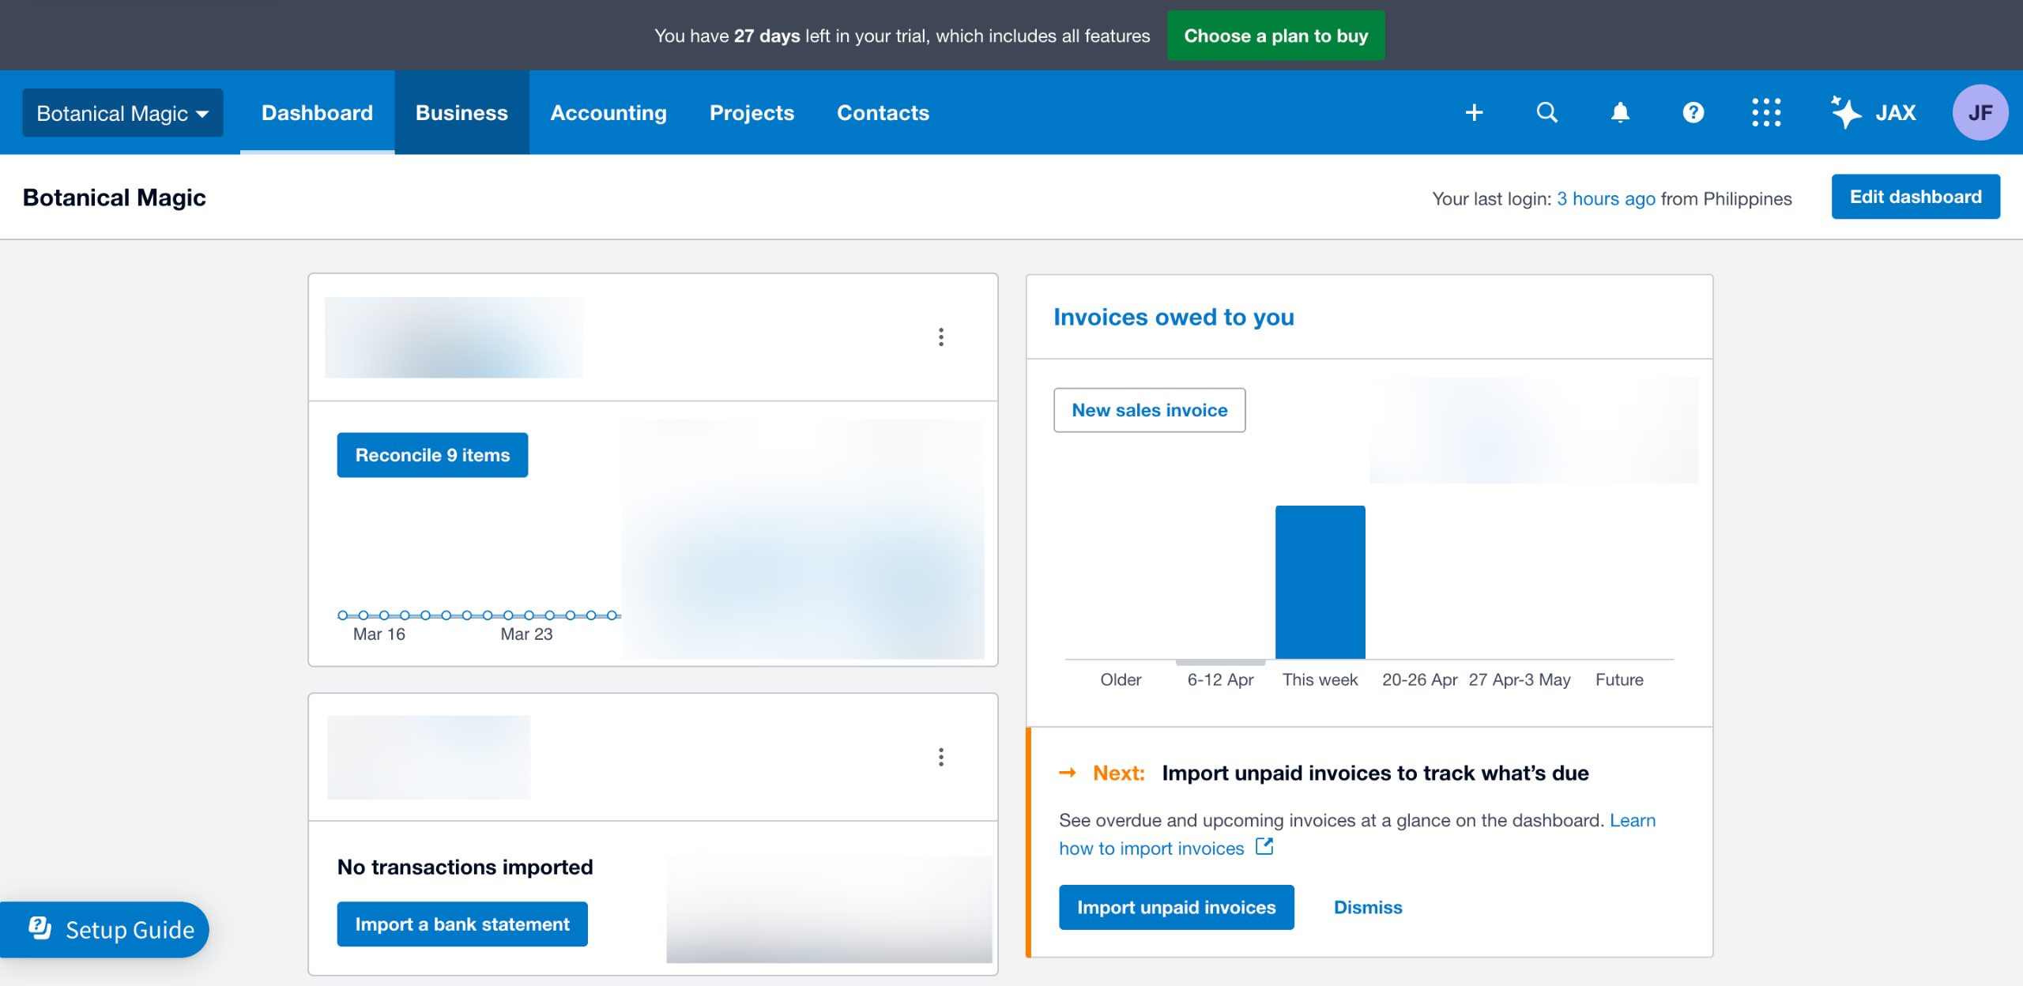
Task: Expand the Botanical Magic organisation dropdown
Action: (122, 113)
